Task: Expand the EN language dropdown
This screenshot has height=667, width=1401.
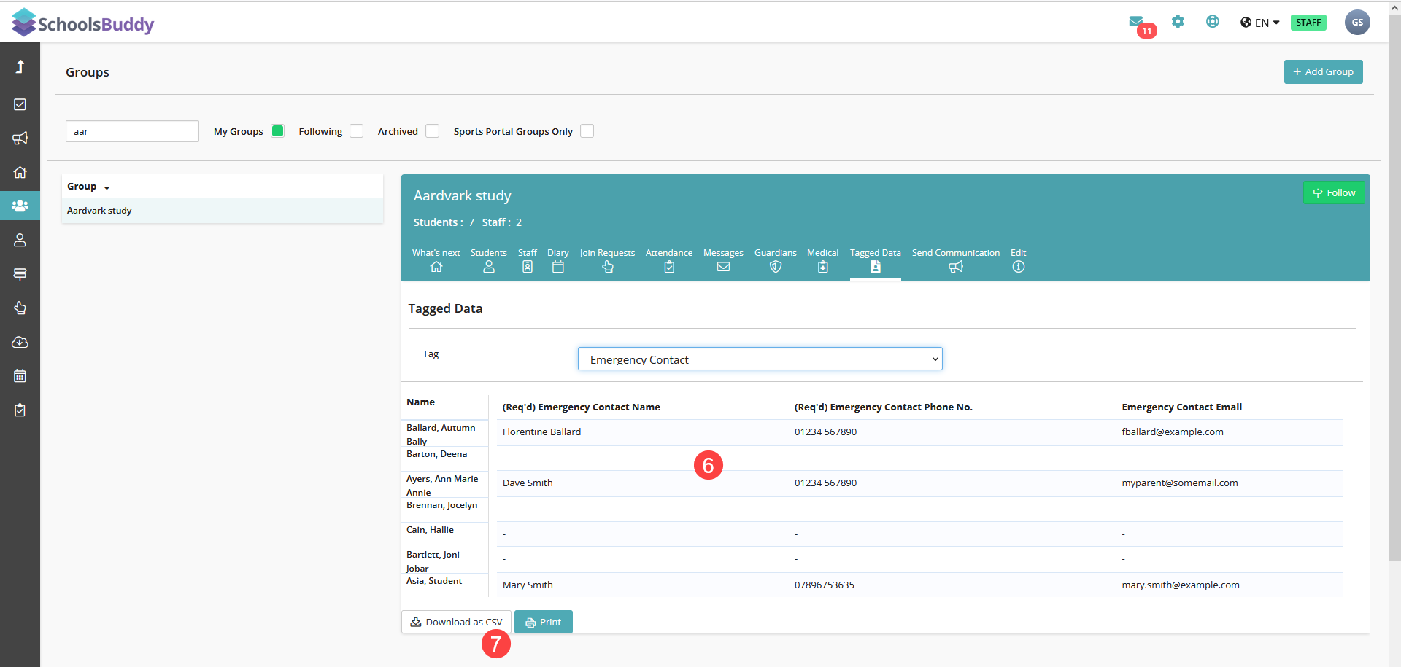Action: 1260,23
